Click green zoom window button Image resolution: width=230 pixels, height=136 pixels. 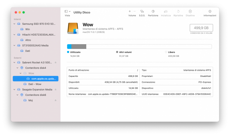(24, 12)
